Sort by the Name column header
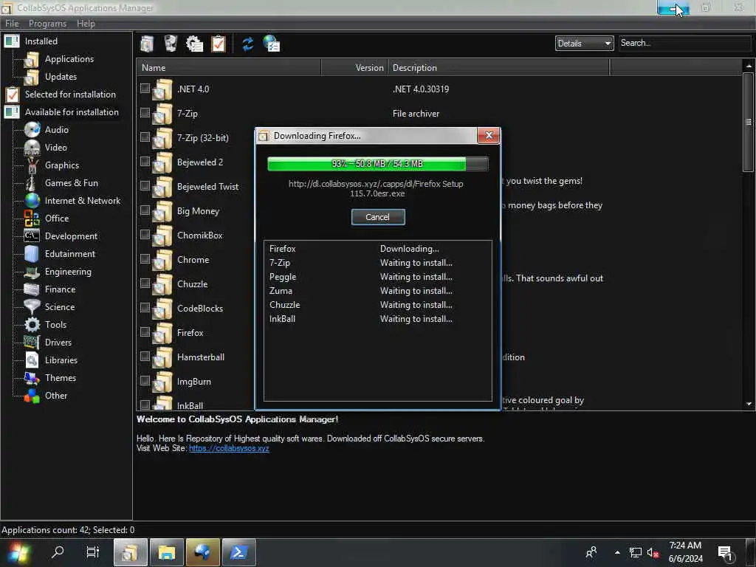The height and width of the screenshot is (567, 756). coord(229,68)
